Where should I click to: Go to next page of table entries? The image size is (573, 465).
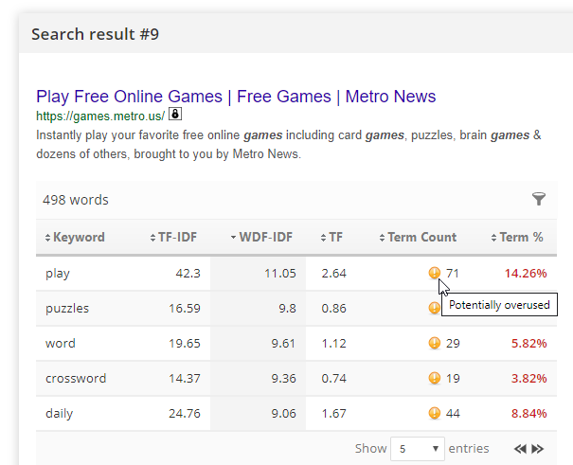538,449
